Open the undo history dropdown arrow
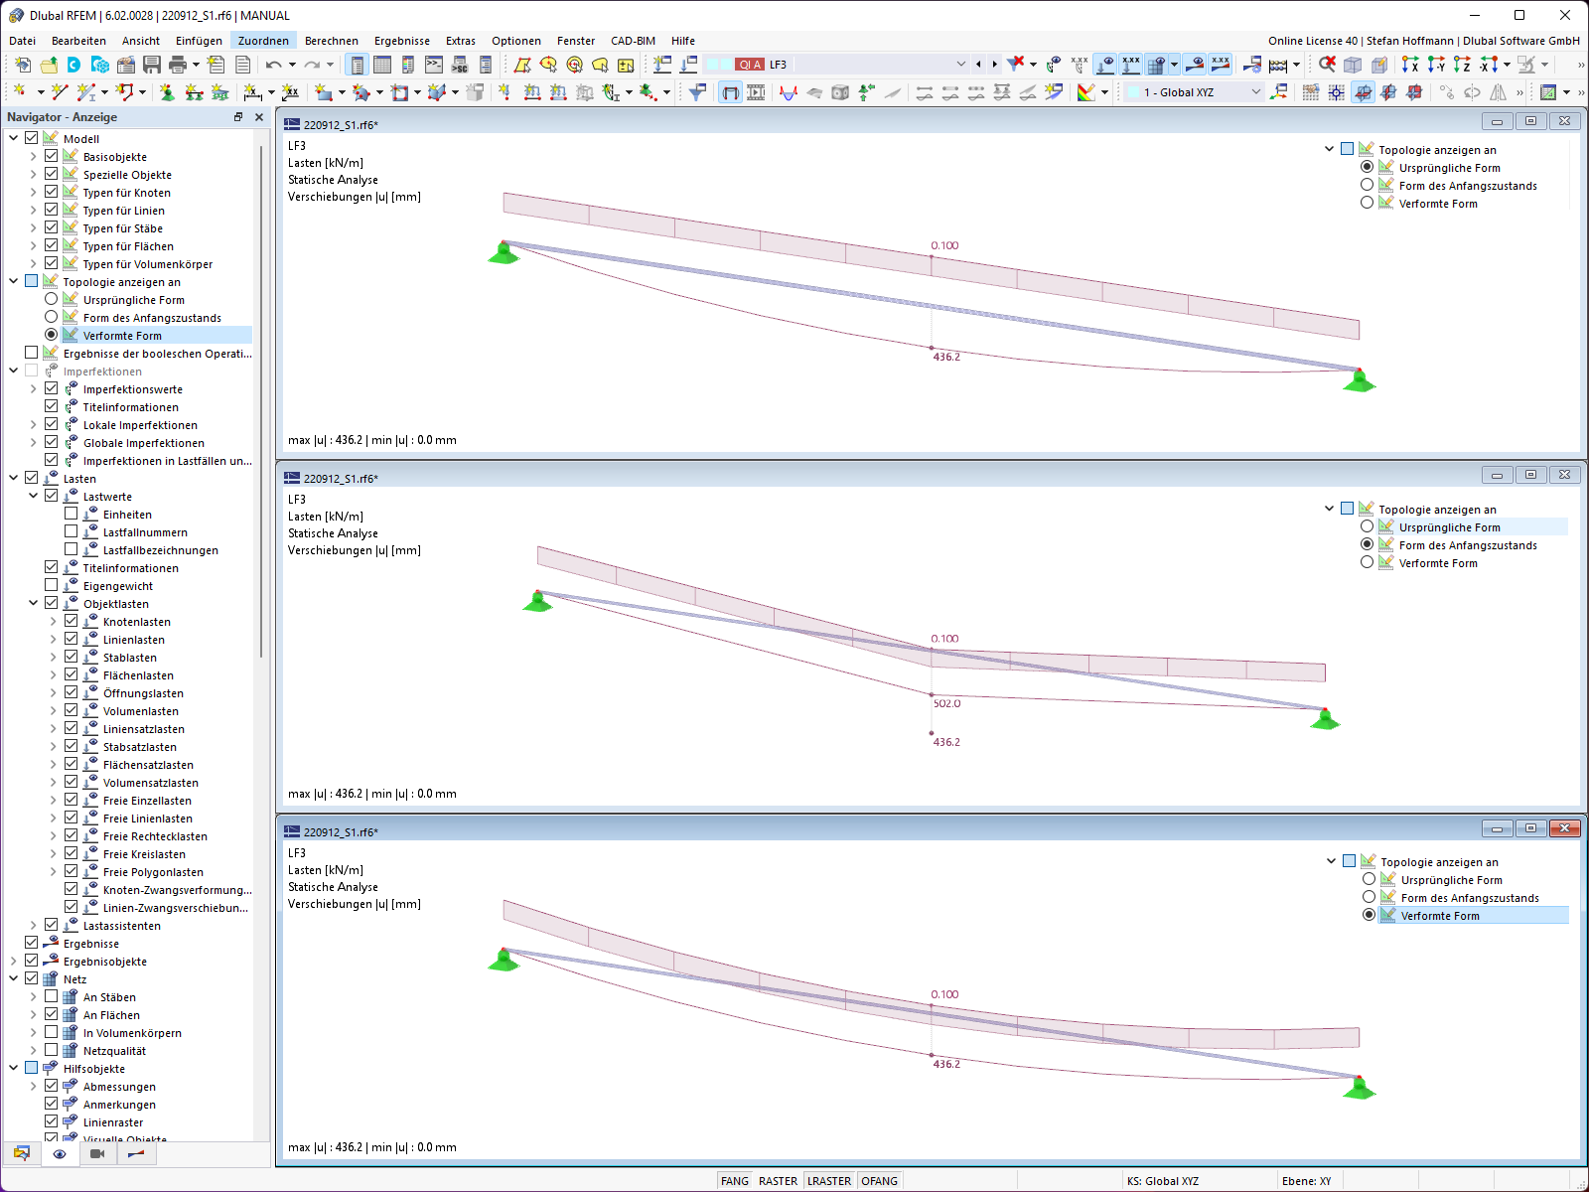Viewport: 1589px width, 1192px height. pyautogui.click(x=291, y=65)
